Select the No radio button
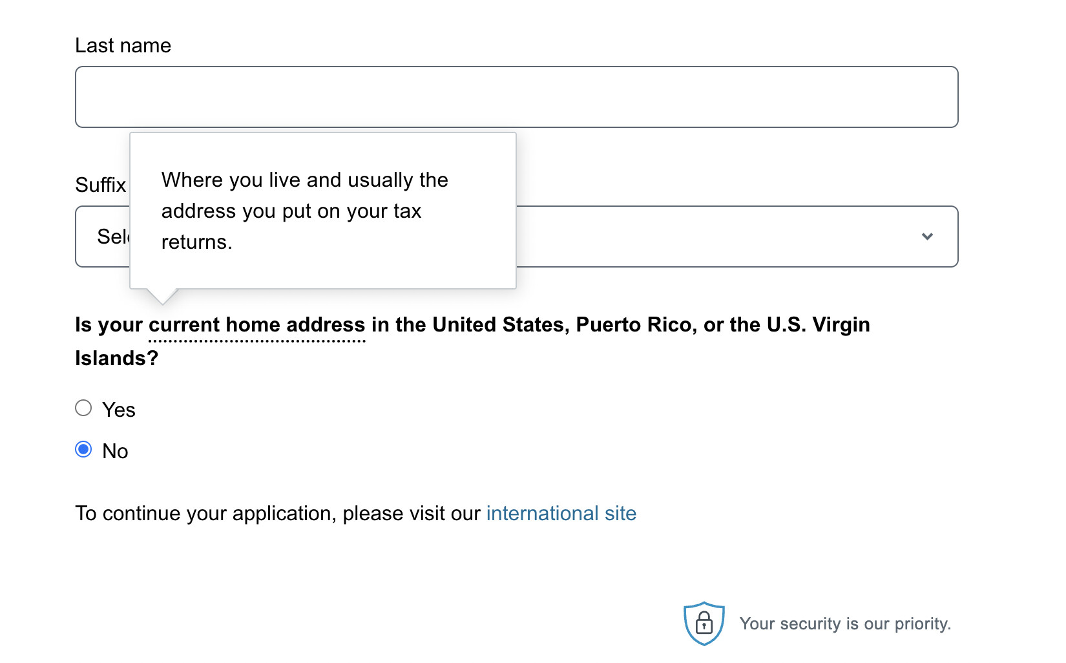This screenshot has height=663, width=1066. pos(83,450)
